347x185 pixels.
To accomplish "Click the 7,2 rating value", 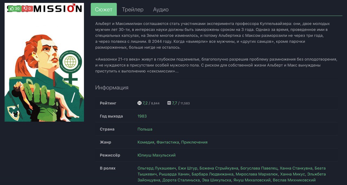I will coord(145,103).
